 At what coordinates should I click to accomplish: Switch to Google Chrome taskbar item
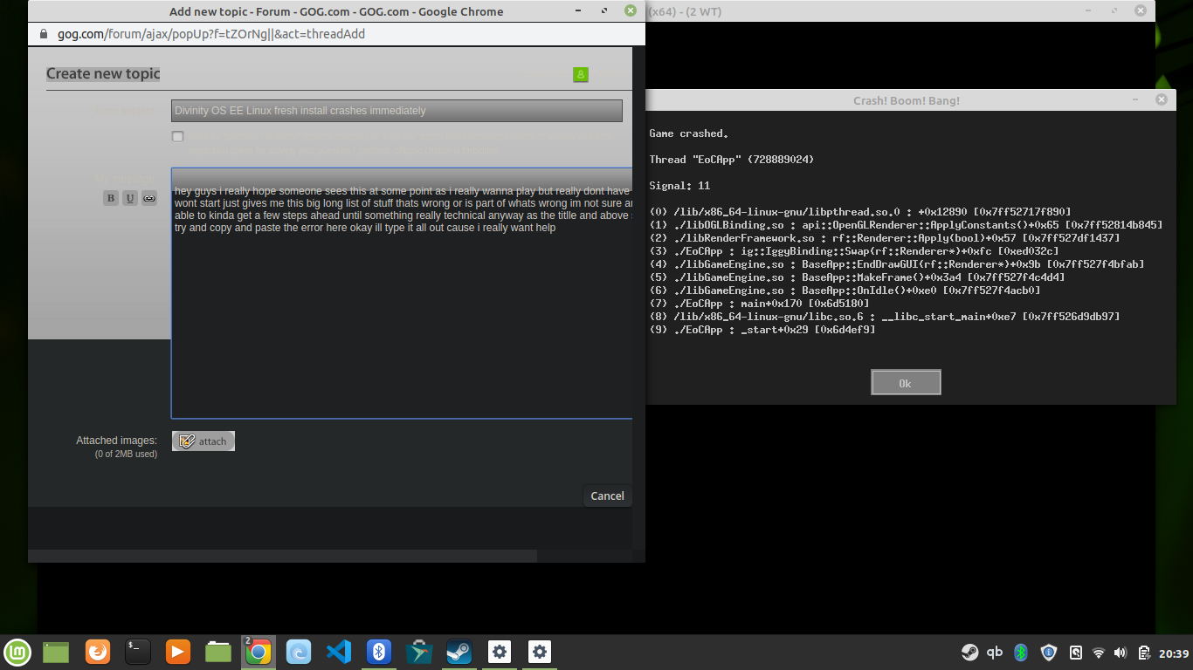[x=258, y=652]
